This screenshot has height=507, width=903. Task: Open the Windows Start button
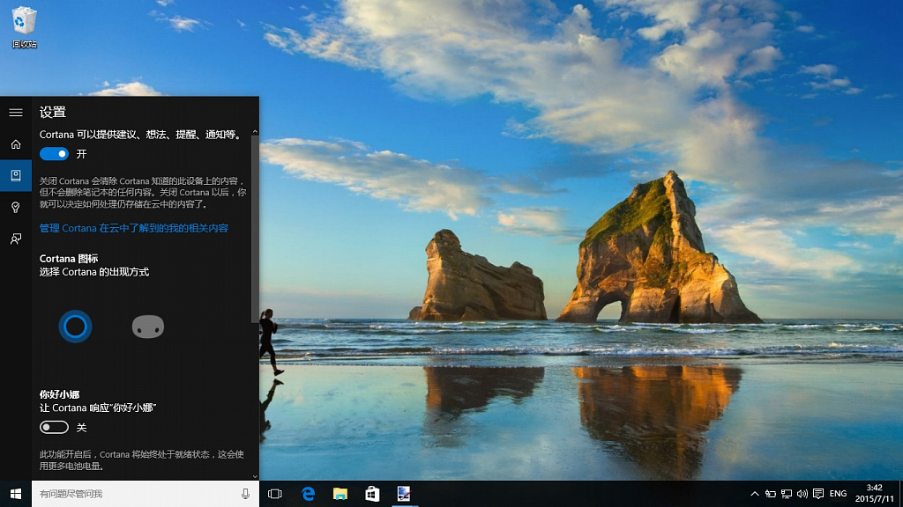point(16,494)
